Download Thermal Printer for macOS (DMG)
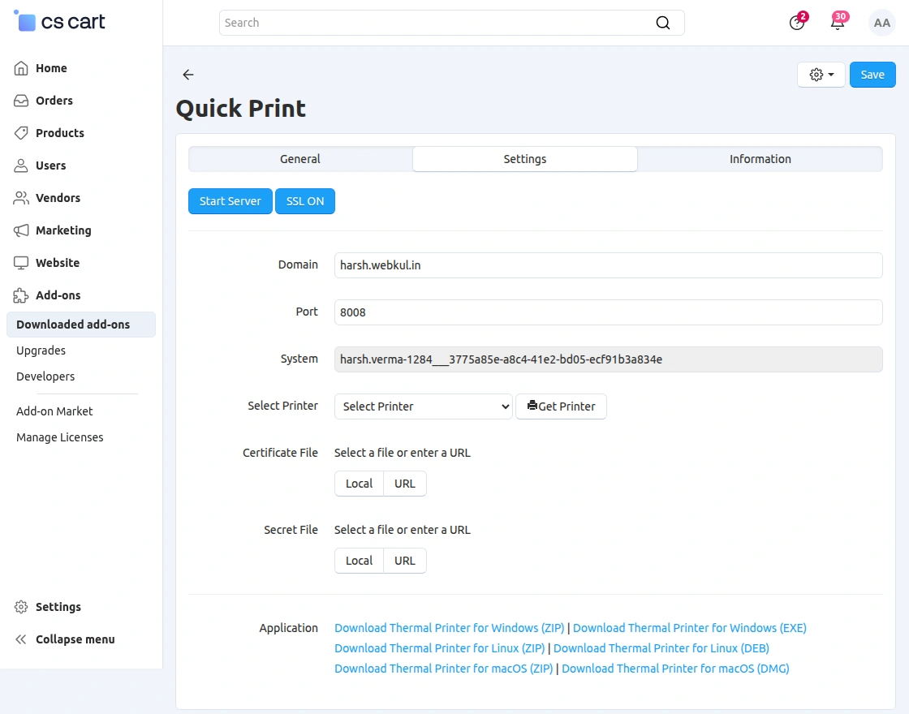This screenshot has width=909, height=714. [x=675, y=669]
